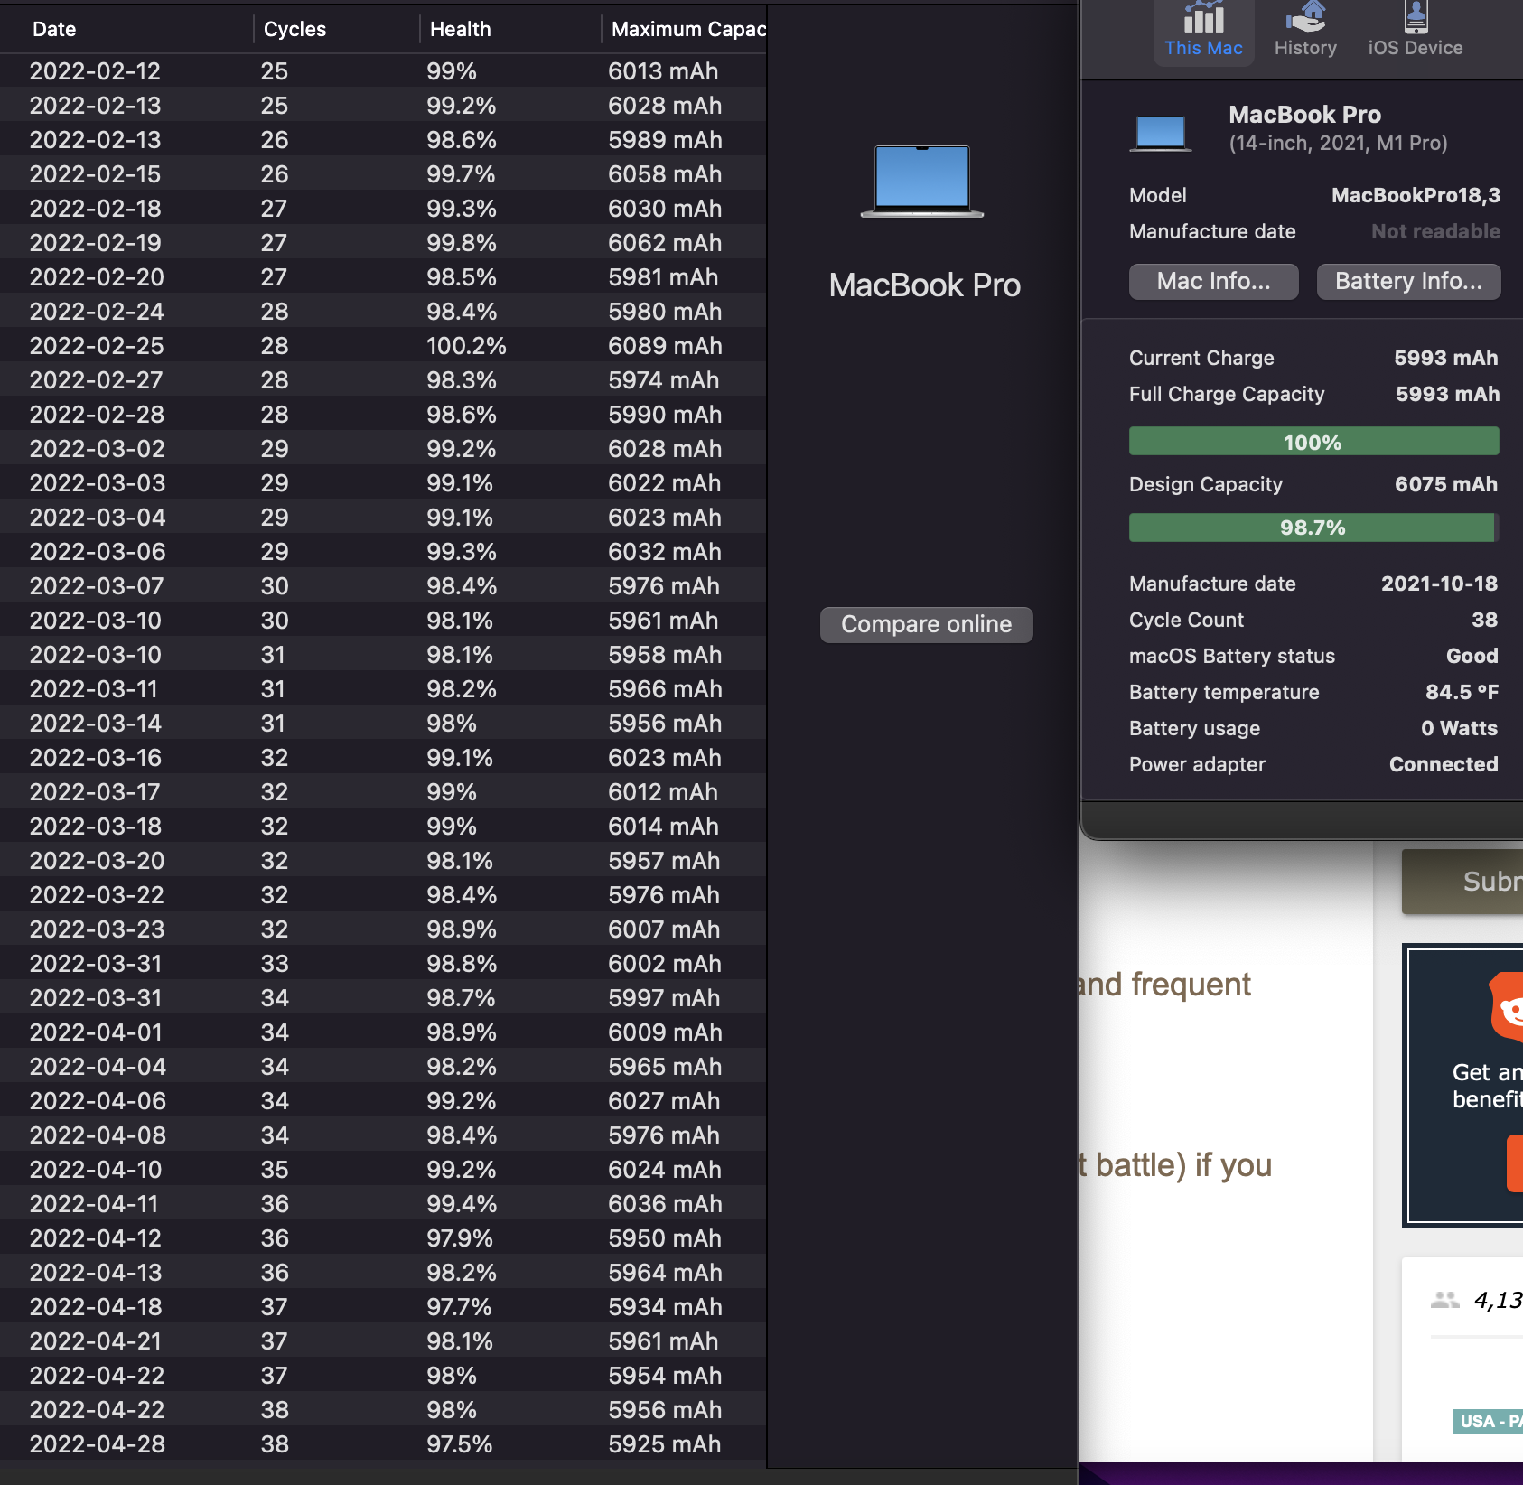Select the 2022-04-04 date cell

click(x=98, y=1067)
